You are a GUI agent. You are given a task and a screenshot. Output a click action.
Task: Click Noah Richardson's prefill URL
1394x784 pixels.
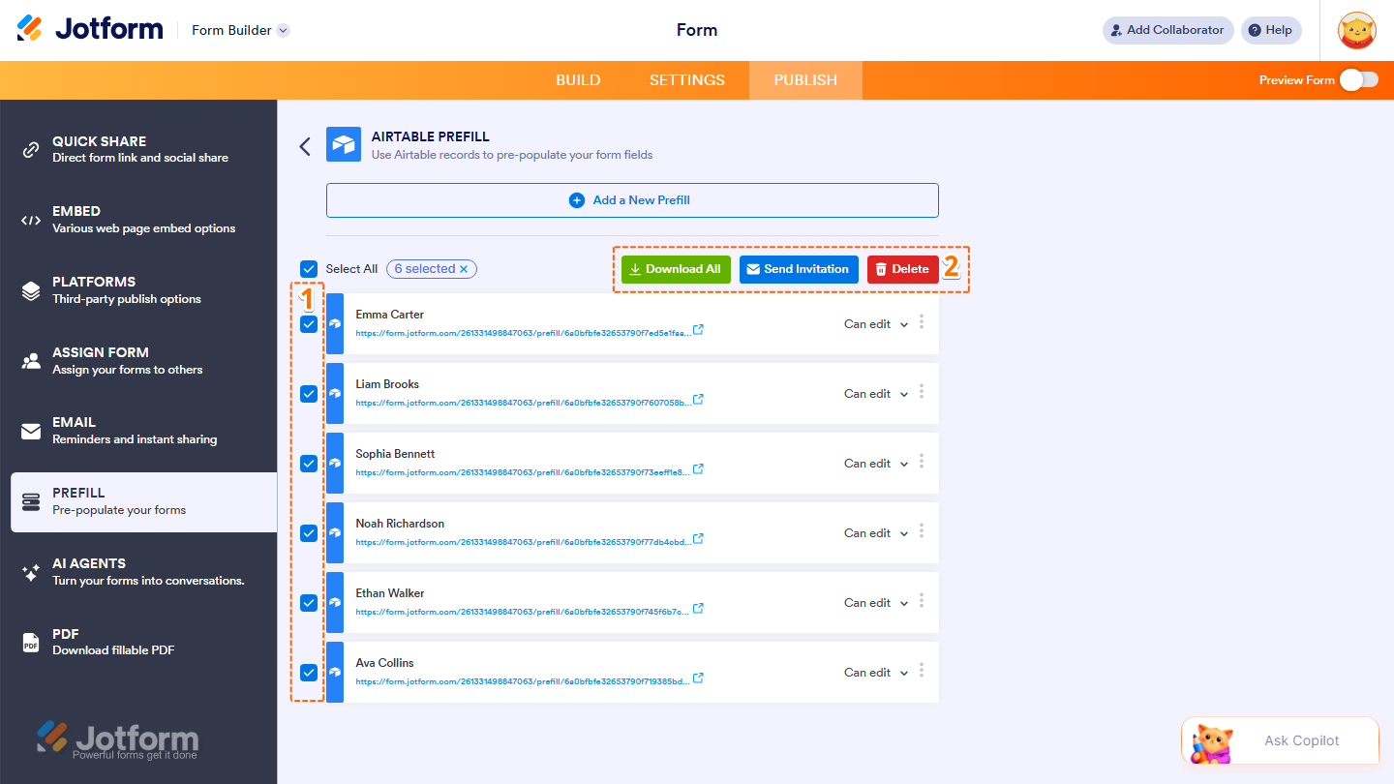(523, 542)
